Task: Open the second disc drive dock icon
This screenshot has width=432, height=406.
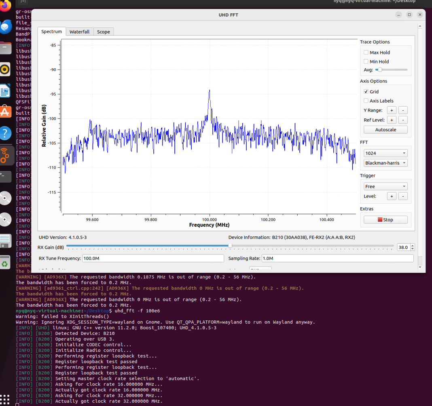Action: tap(5, 219)
